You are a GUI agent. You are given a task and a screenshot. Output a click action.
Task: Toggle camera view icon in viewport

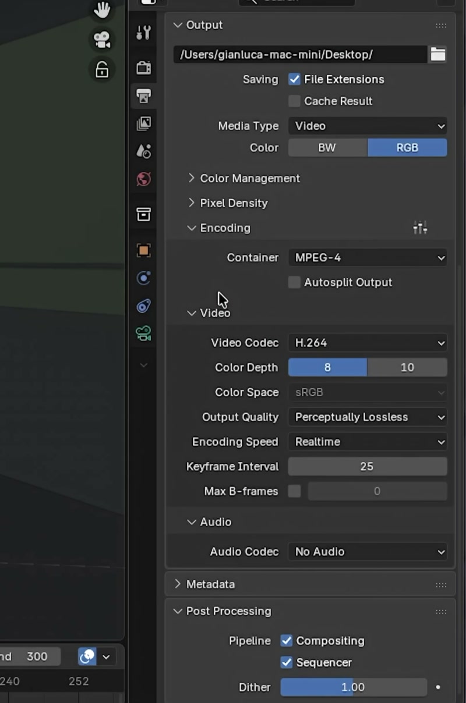pos(102,40)
